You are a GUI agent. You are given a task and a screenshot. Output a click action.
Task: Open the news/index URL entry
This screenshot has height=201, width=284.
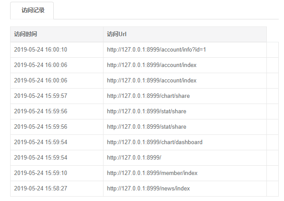[148, 189]
